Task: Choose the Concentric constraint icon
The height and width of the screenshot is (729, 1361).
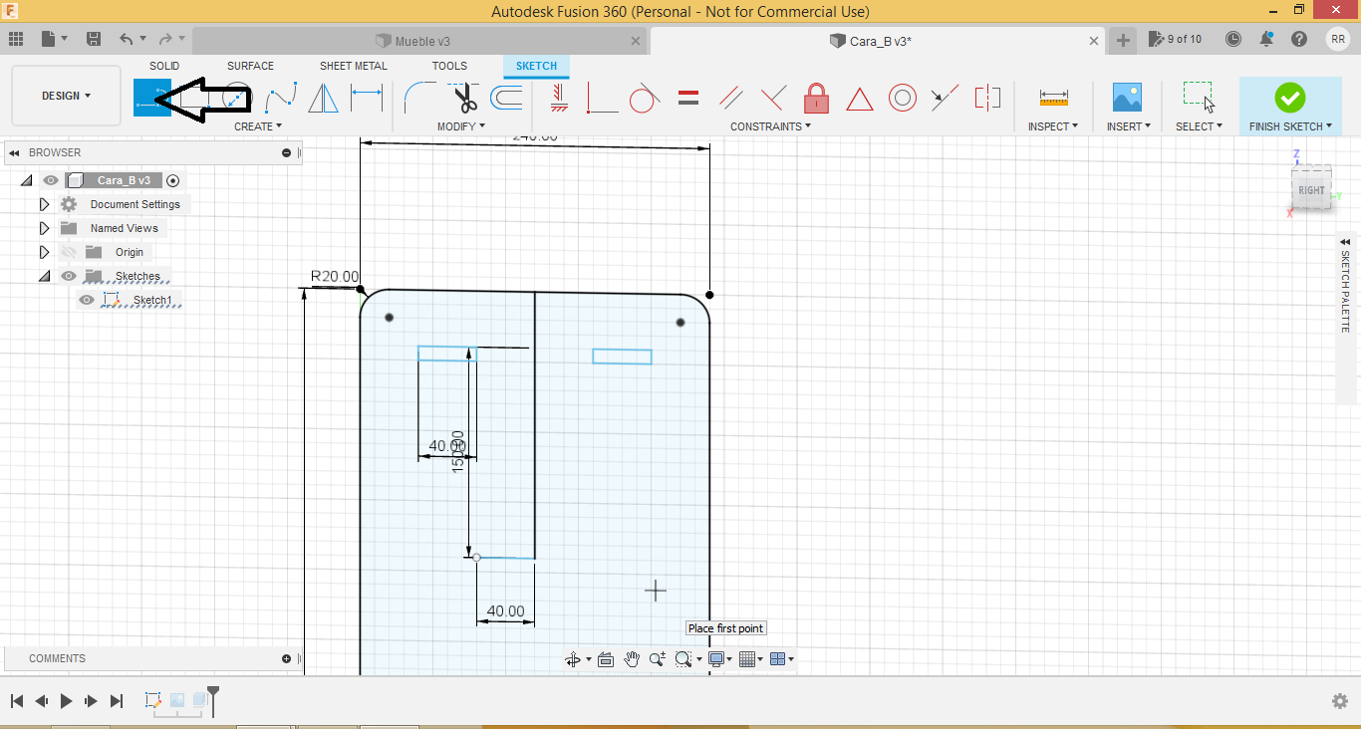Action: coord(903,98)
